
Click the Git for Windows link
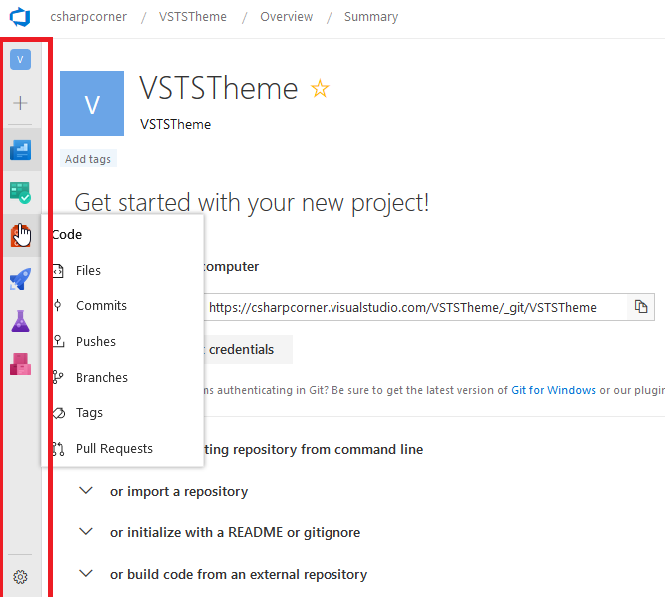click(553, 390)
